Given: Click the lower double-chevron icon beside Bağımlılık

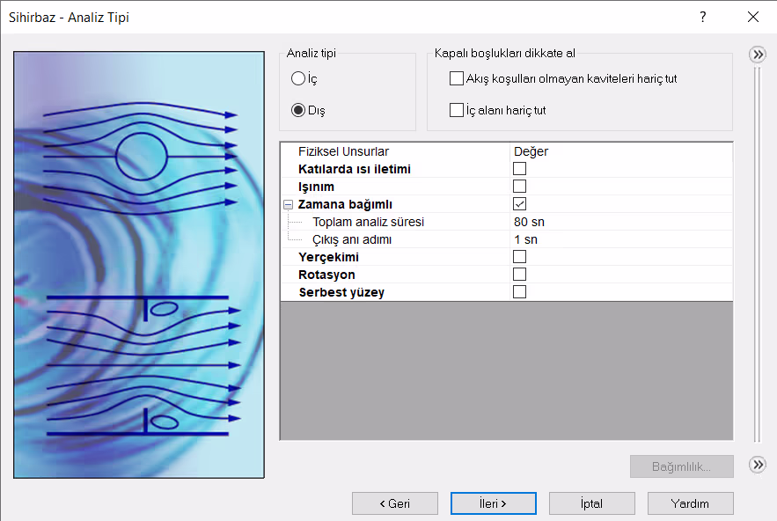Looking at the screenshot, I should (758, 465).
